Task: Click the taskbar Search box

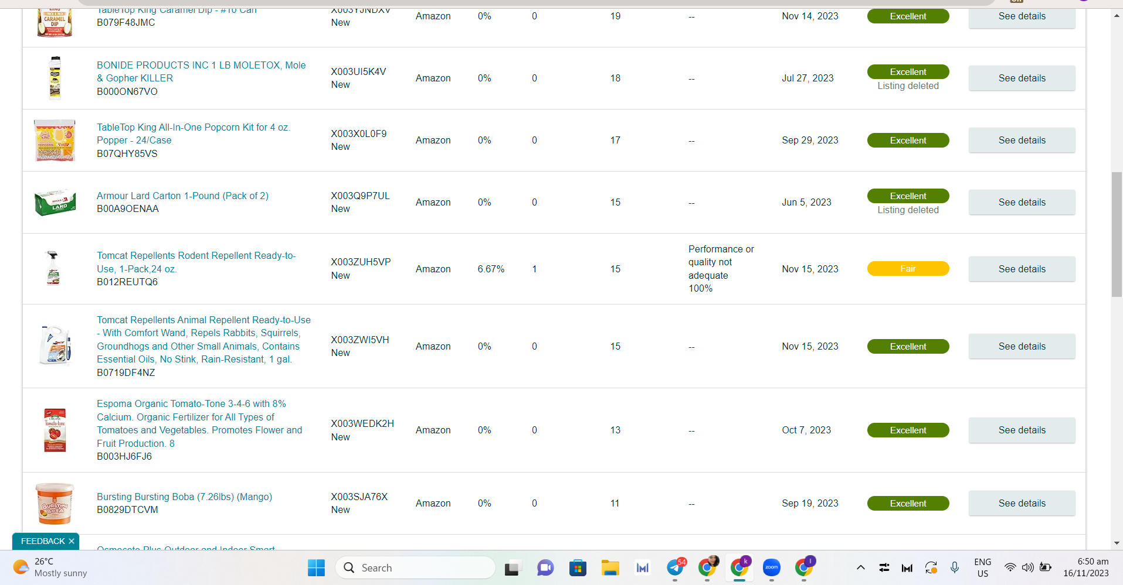Action: (415, 567)
